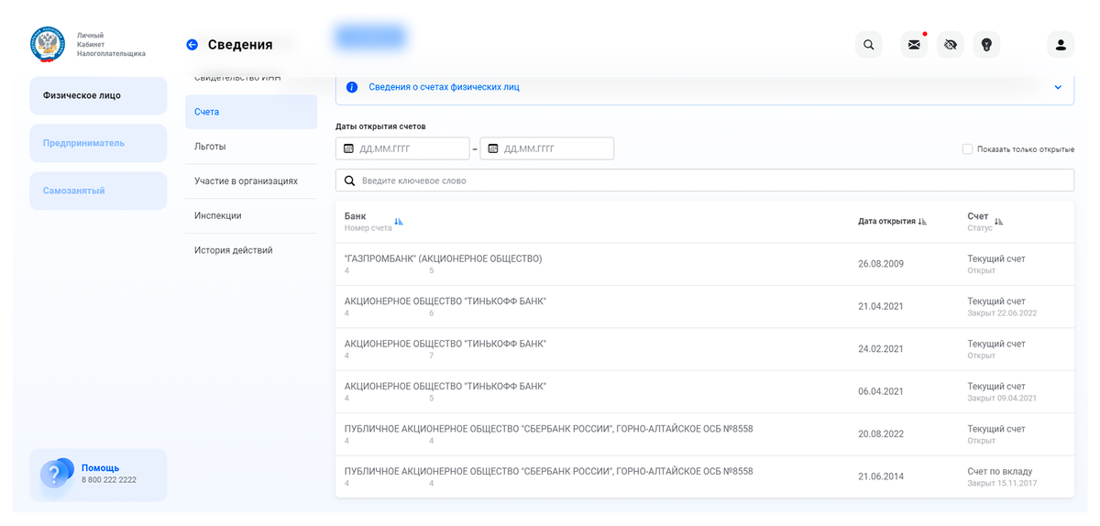Click the start date ДД.ММ.ГГГГ field
Image resolution: width=1100 pixels, height=526 pixels.
(x=402, y=148)
